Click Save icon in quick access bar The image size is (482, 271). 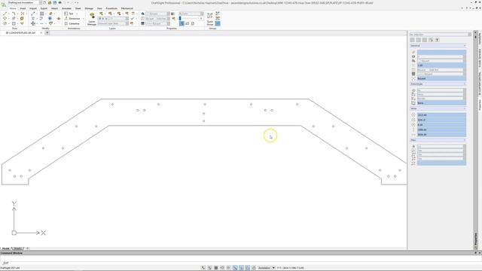55,3
